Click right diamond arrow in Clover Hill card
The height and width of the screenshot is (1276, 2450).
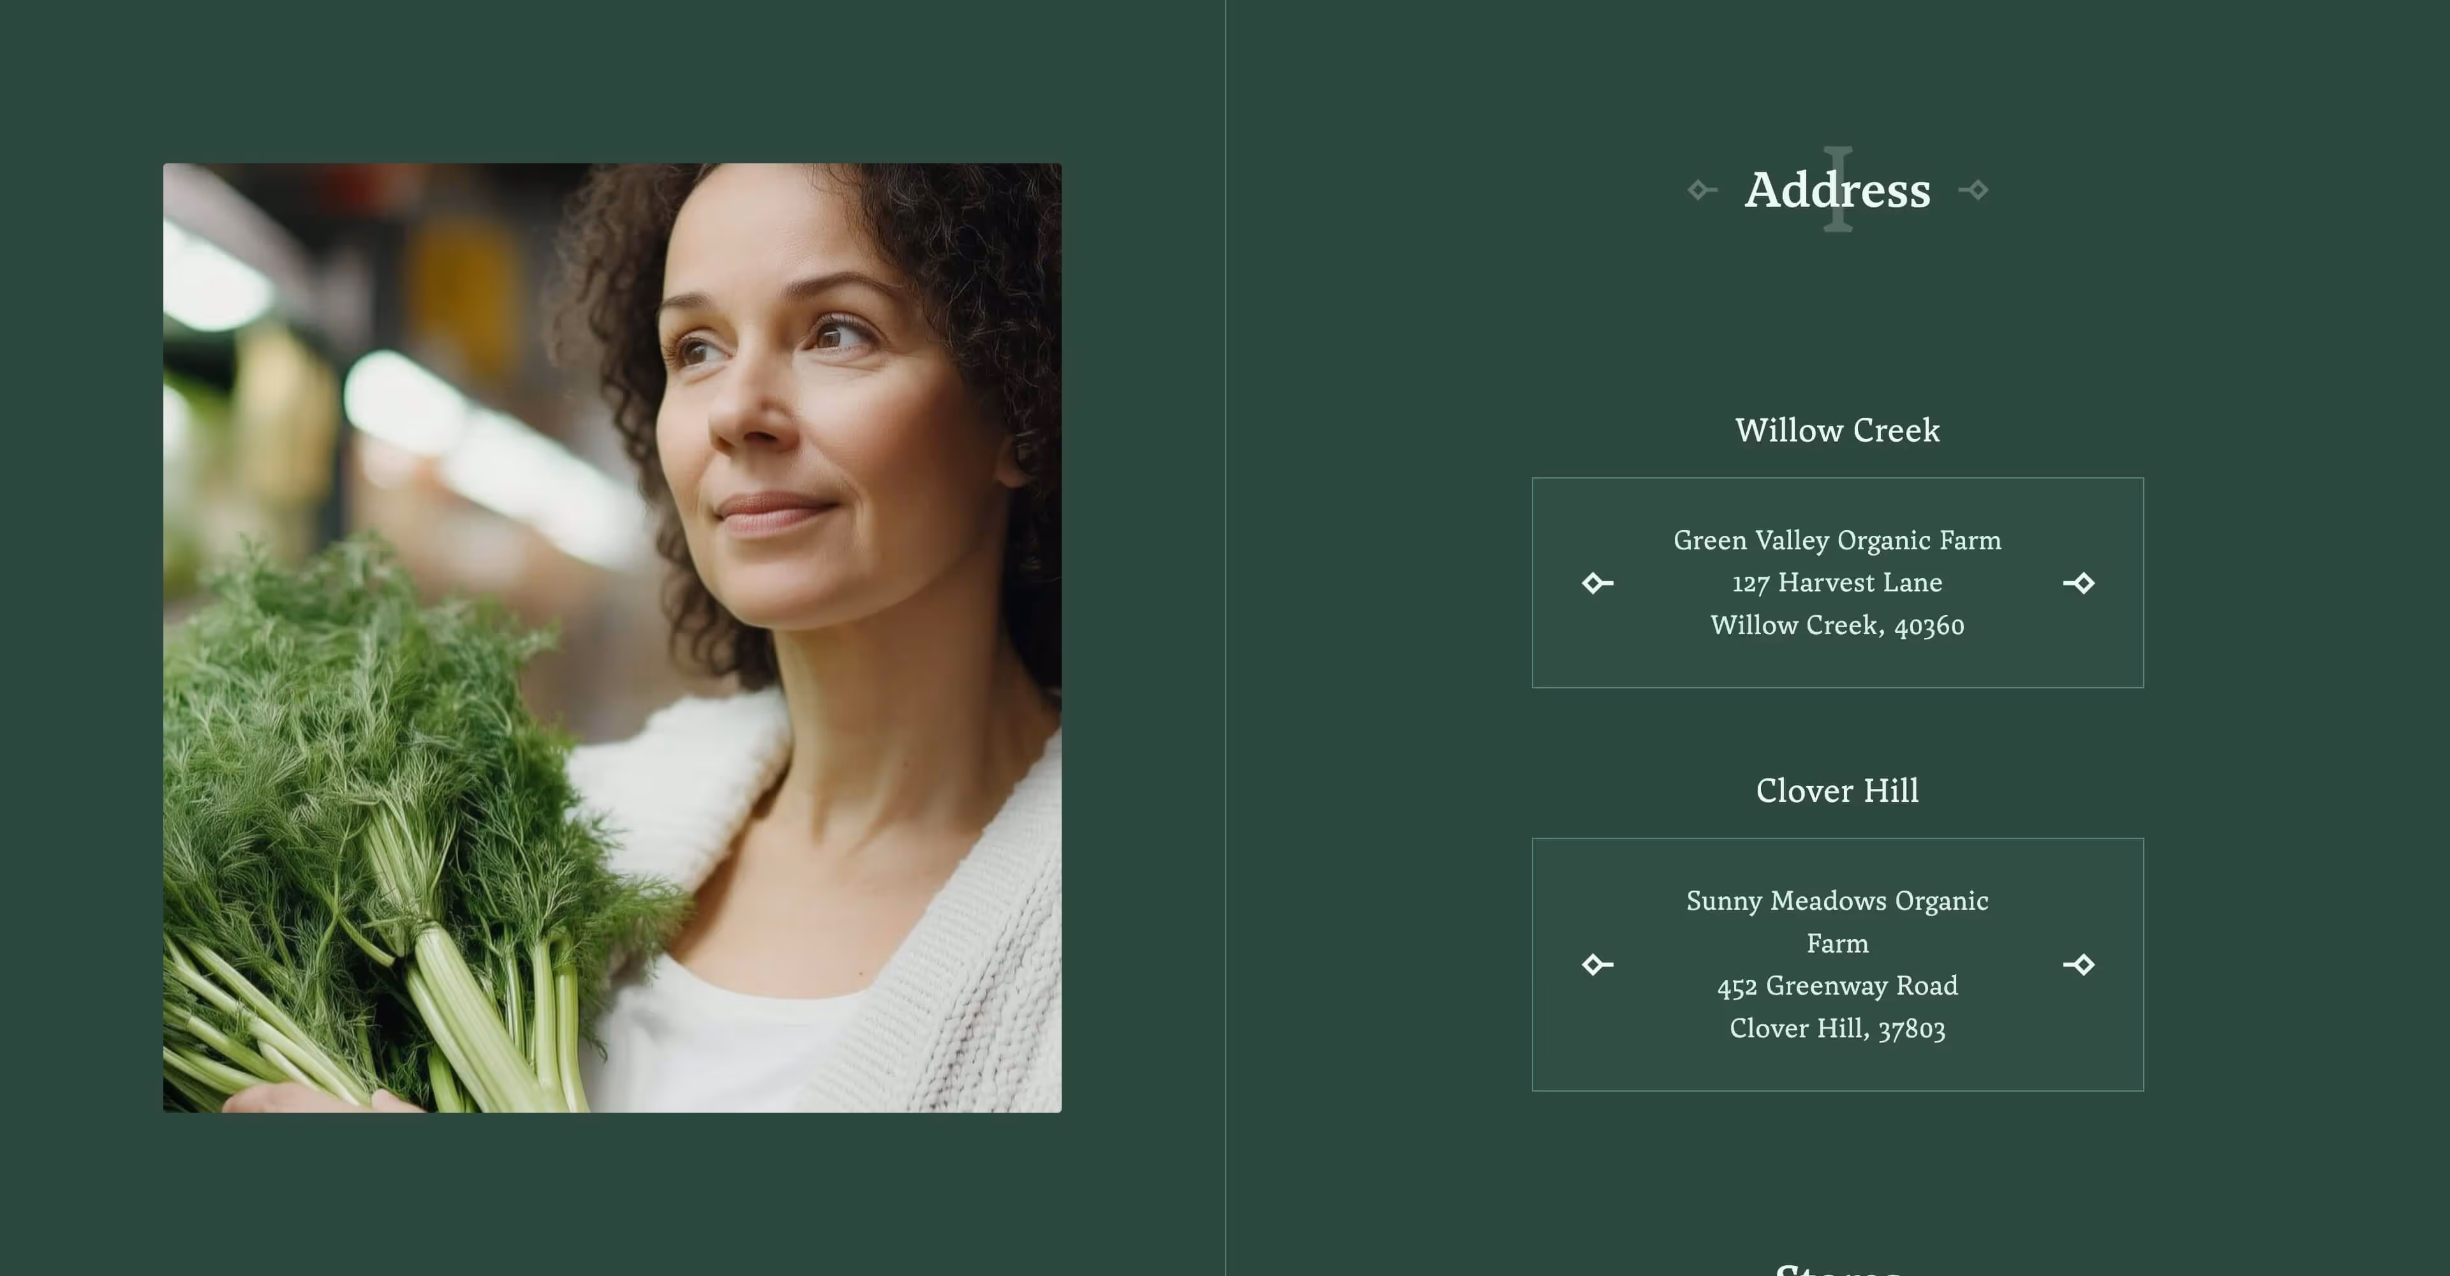click(x=2079, y=965)
